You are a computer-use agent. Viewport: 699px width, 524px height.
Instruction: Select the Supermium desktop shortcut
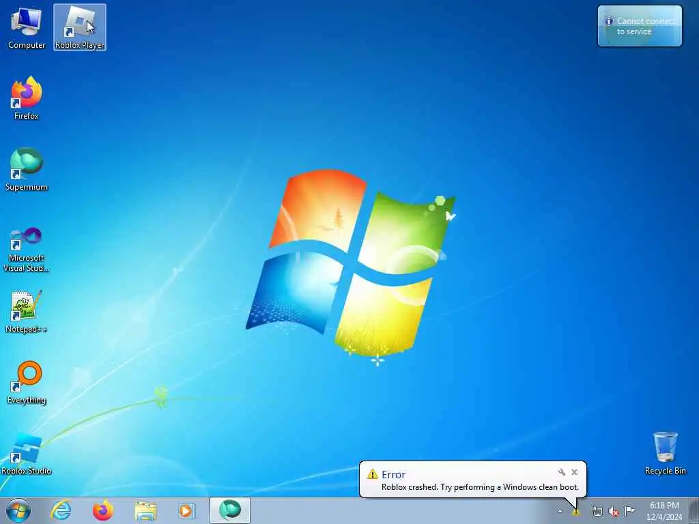point(27,169)
